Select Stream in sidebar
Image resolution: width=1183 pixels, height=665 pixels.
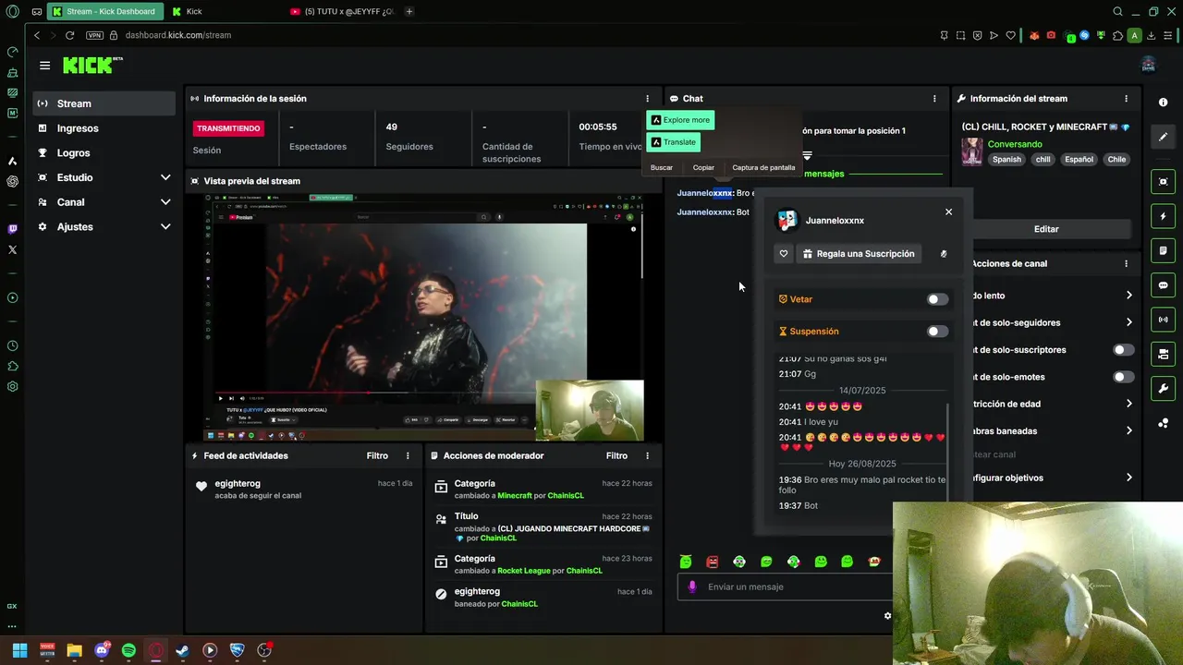[x=104, y=103]
